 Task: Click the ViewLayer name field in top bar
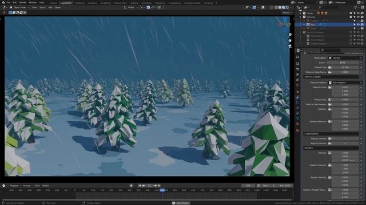345,2
